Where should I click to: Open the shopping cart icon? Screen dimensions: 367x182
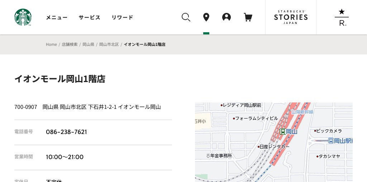coord(248,17)
